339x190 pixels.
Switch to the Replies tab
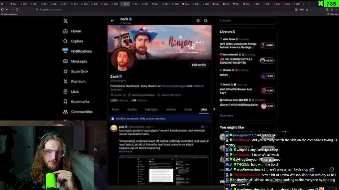(x=132, y=110)
